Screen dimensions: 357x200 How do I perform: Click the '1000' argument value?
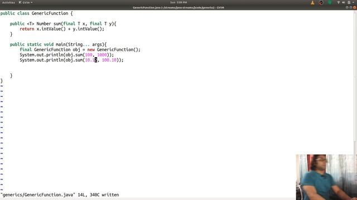click(102, 55)
